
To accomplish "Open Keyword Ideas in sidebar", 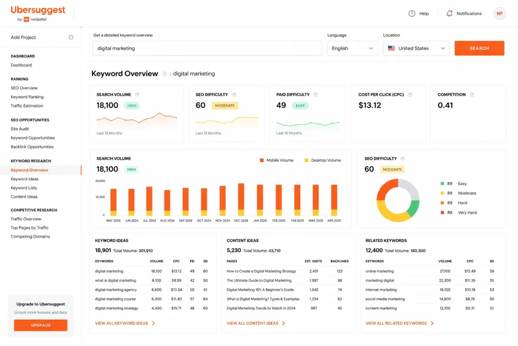I will click(x=24, y=179).
